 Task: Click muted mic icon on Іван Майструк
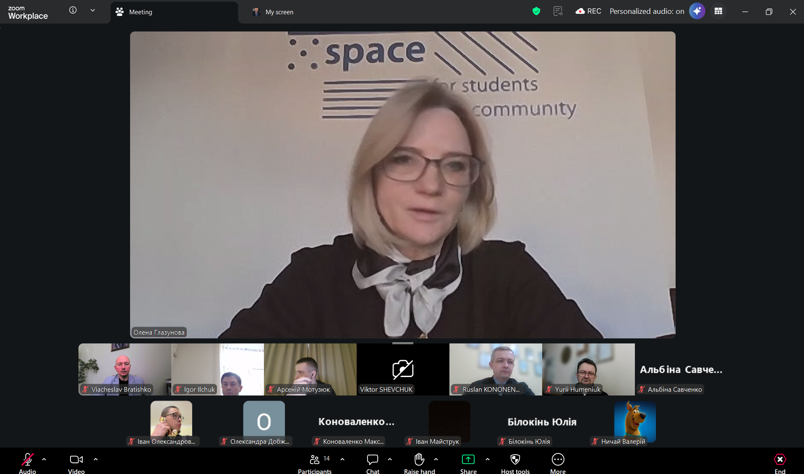(410, 441)
